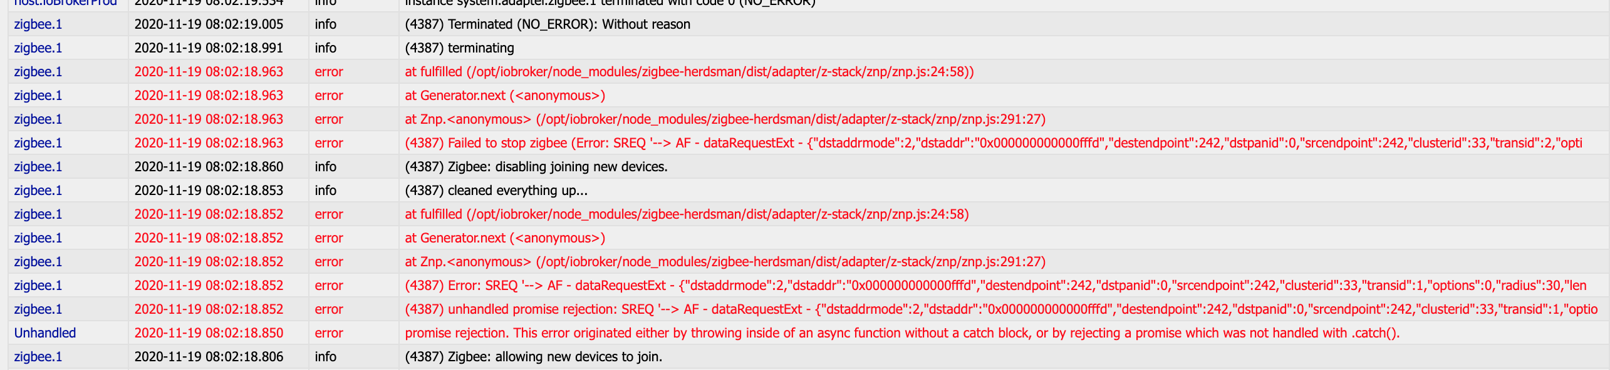Click "error" level in the "Failed to stop zigbee" row

tap(329, 143)
